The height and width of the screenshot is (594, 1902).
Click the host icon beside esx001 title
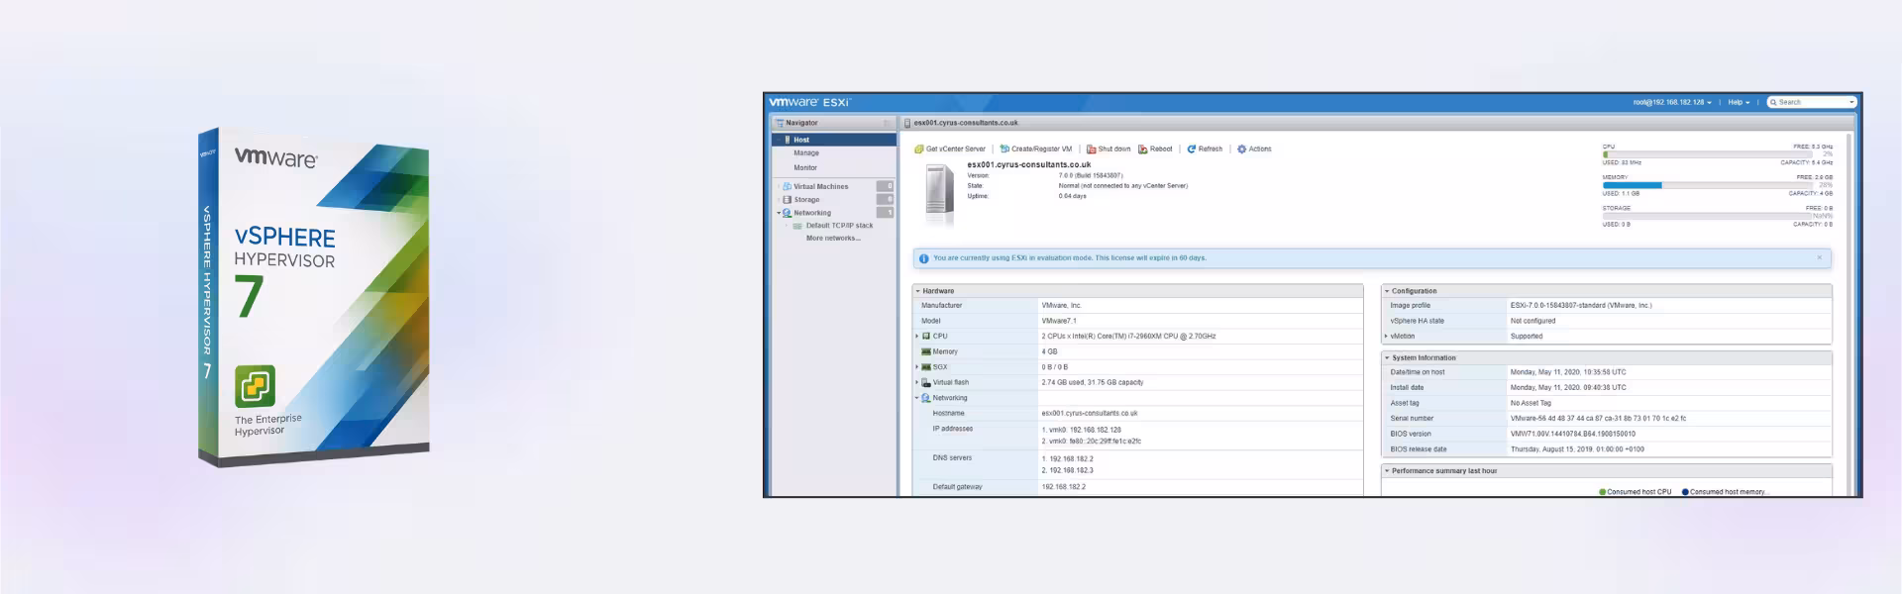point(907,123)
